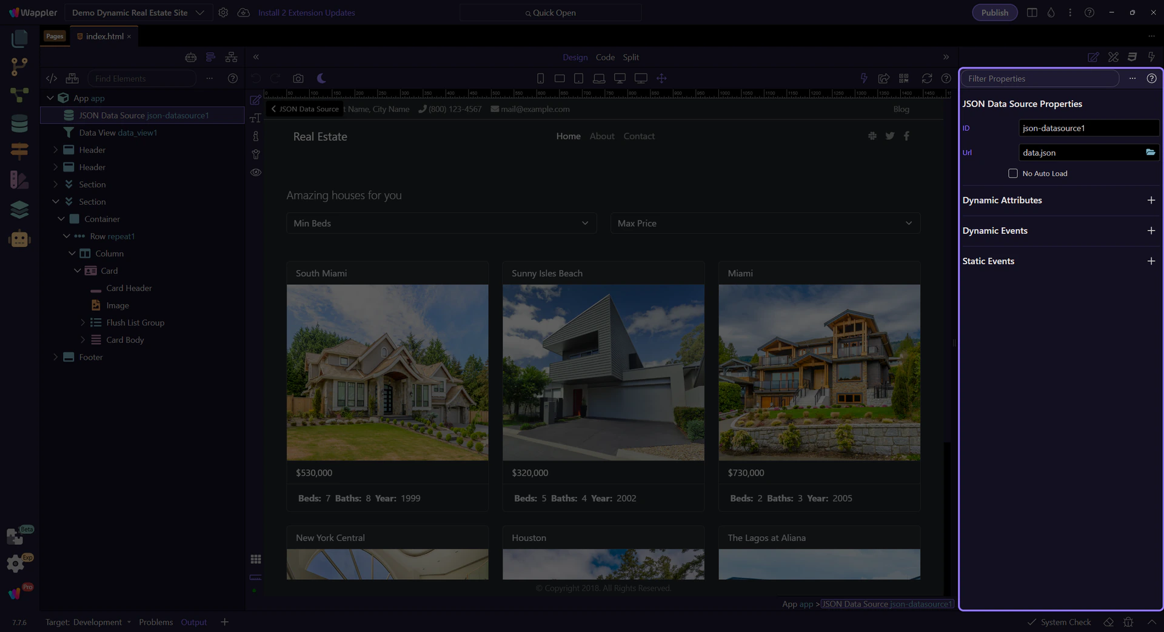
Task: Toggle the eye preview icon in design toolbar
Action: [x=256, y=172]
